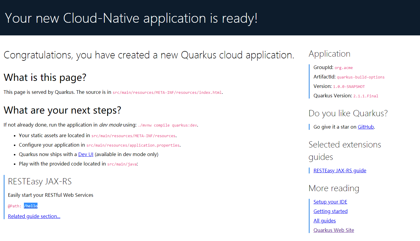Click the RESTEasy JAX-RS section heading
Viewport: 420px width, 241px height.
tap(40, 181)
